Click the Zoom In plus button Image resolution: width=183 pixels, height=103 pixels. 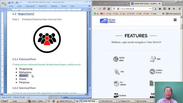tap(87, 97)
